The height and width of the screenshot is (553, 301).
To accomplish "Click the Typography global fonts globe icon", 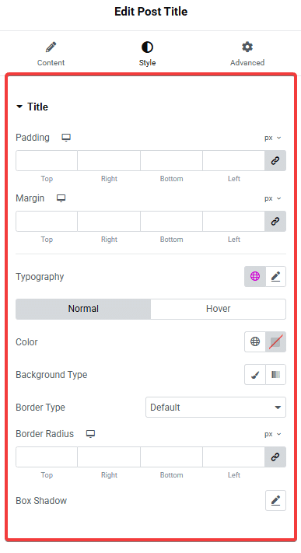I will 255,276.
